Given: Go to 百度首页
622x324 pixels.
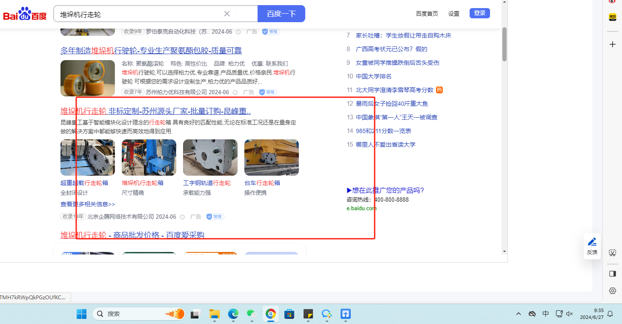Looking at the screenshot, I should [427, 14].
